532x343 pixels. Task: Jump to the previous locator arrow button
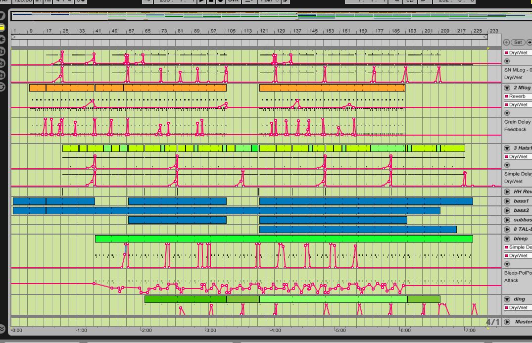pyautogui.click(x=506, y=42)
